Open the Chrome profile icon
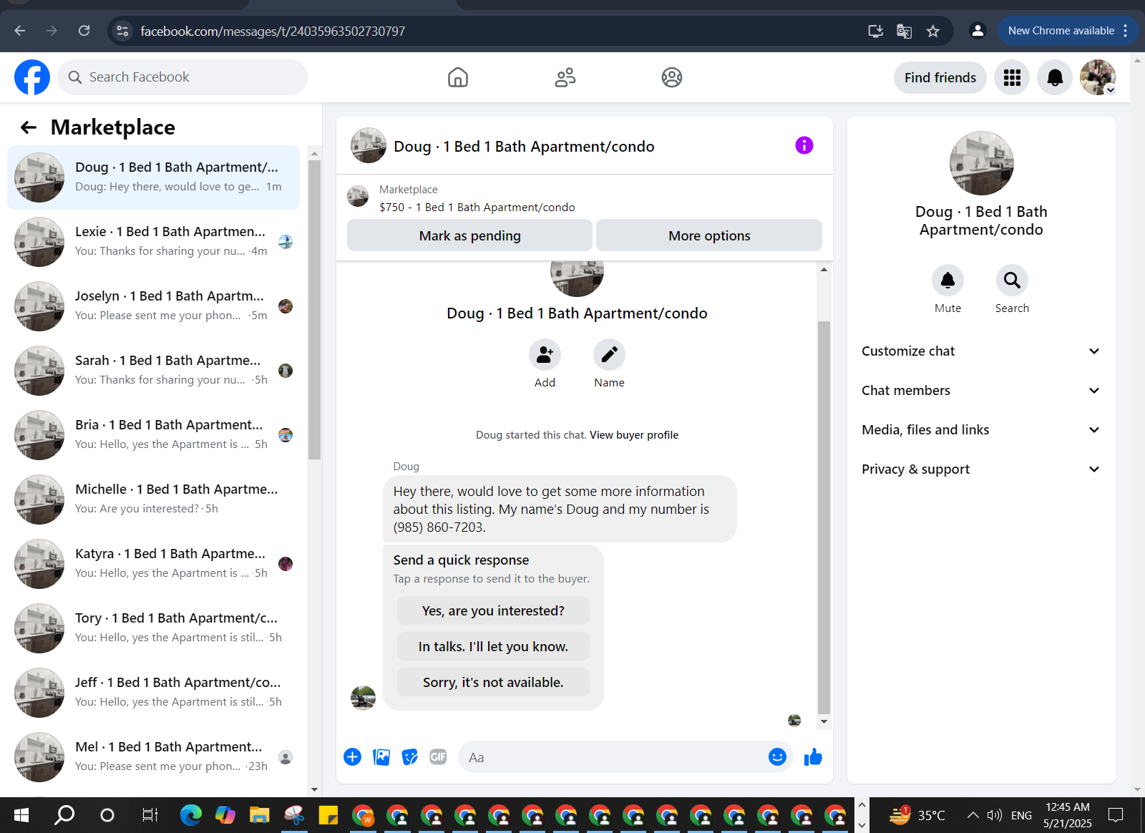The image size is (1145, 833). pyautogui.click(x=977, y=31)
